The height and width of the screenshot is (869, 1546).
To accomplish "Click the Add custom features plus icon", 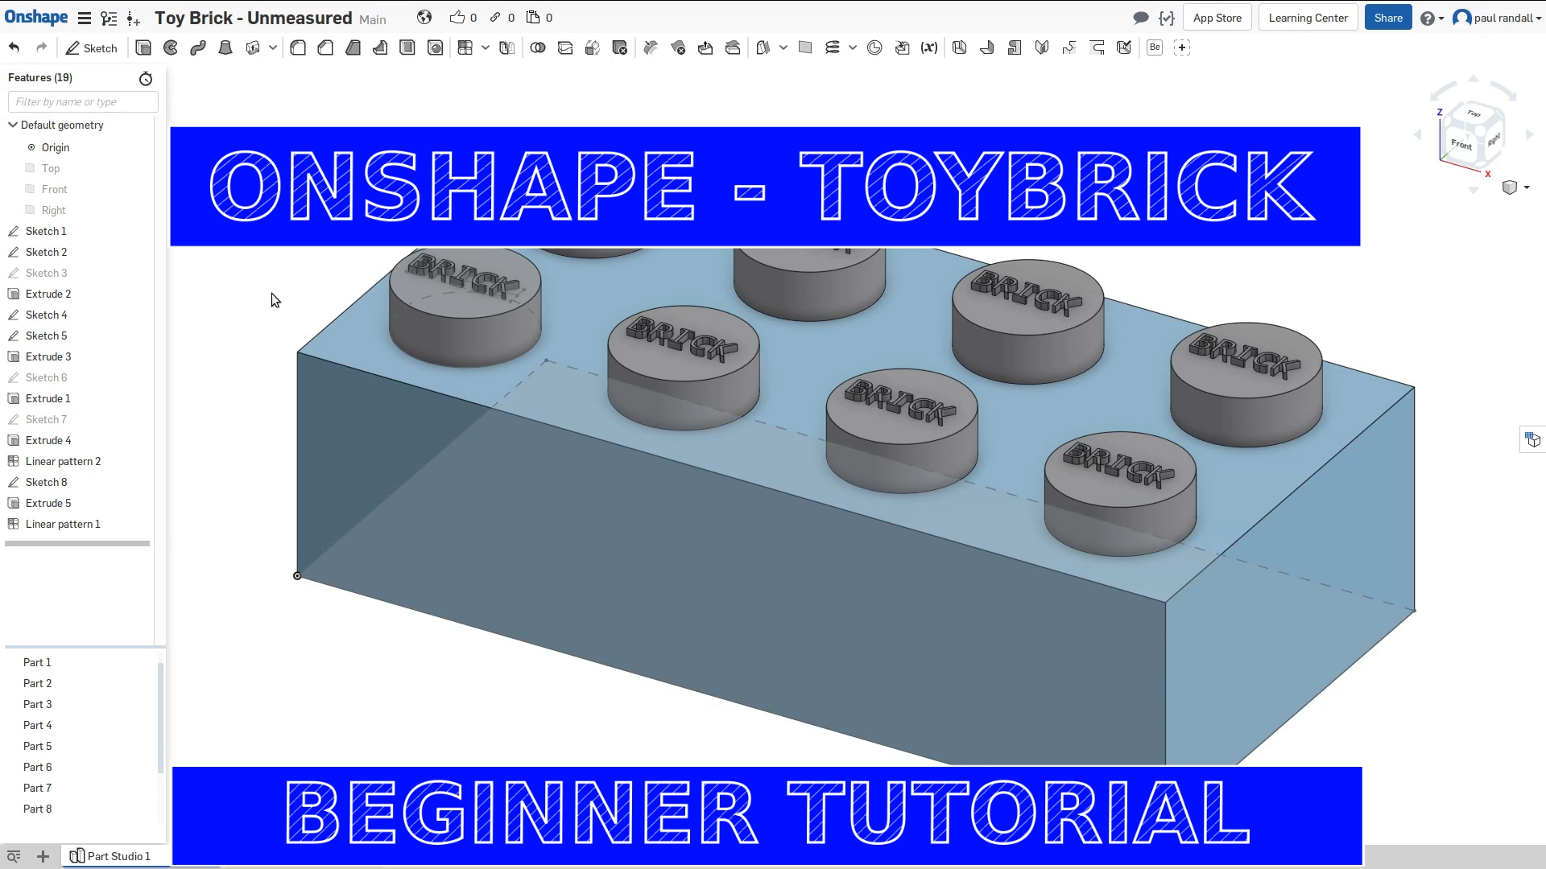I will (x=1182, y=47).
